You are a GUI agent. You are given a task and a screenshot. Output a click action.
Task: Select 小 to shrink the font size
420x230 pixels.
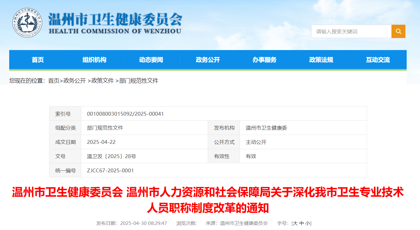307,223
